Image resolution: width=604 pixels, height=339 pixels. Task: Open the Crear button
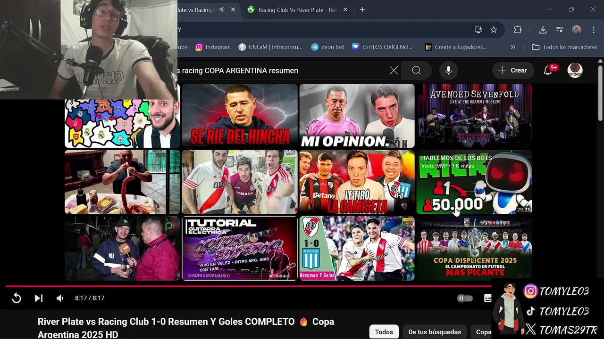coord(513,70)
